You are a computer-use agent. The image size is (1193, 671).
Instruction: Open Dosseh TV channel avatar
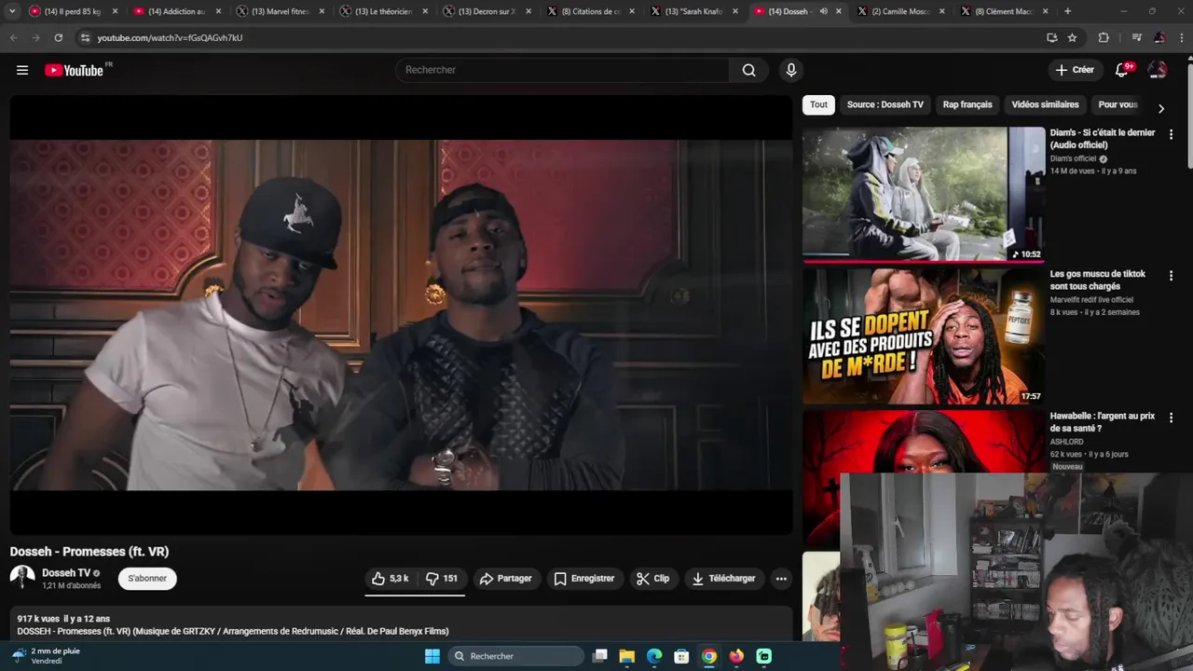pos(22,578)
